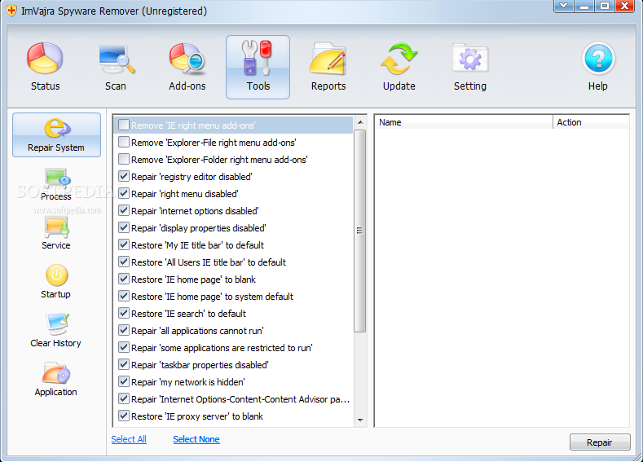Uncheck Restore 'IE home page' to blank
Screen dimensions: 643x462
(123, 279)
